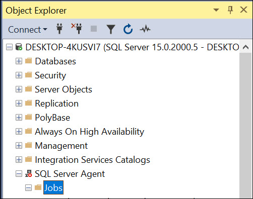Select the PolyBase label

pos(52,118)
